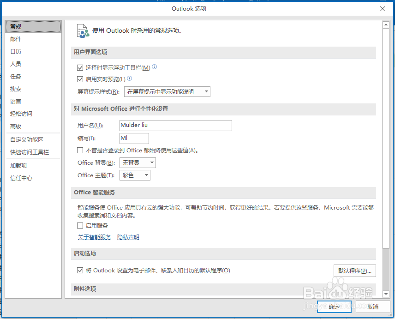Go to the 搜索 category
395x319 pixels.
click(33, 89)
